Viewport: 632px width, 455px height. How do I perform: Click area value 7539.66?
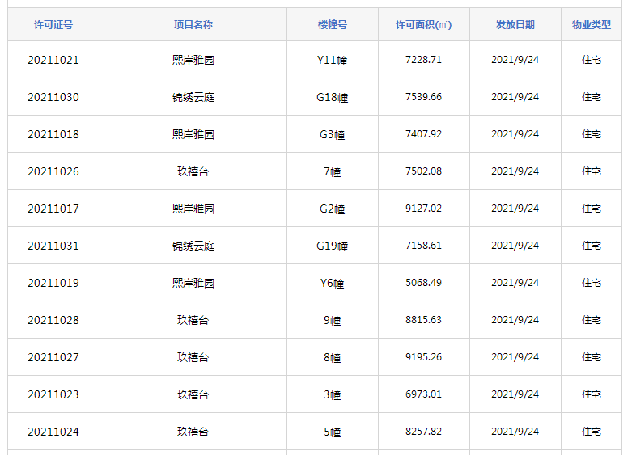click(x=423, y=97)
